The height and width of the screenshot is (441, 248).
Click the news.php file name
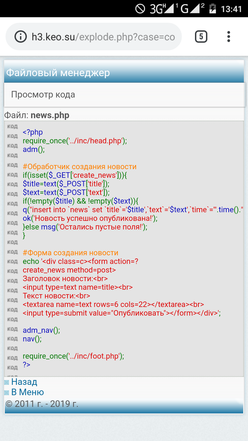tap(50, 115)
